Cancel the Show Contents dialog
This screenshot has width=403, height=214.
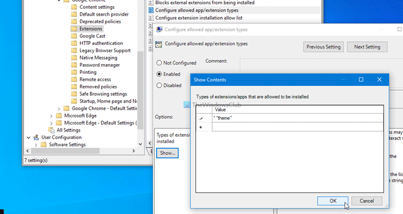[367, 201]
